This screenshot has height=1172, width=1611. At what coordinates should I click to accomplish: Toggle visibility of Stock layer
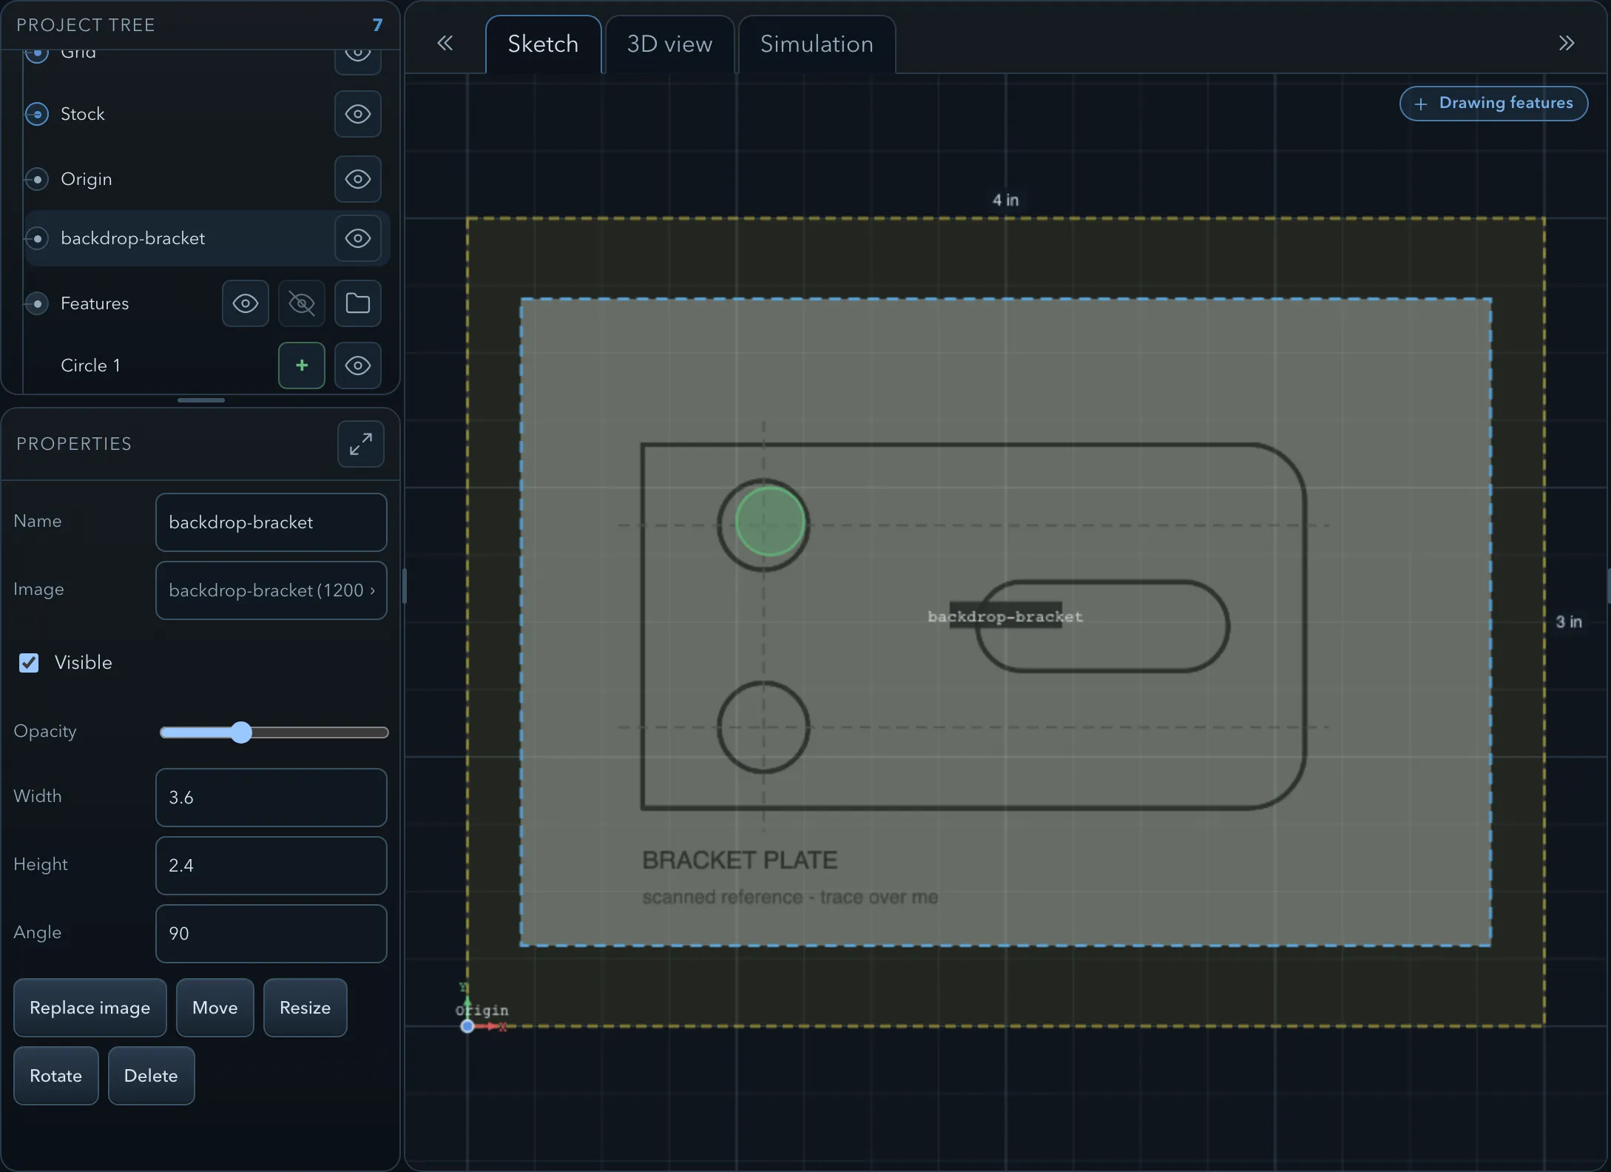tap(358, 114)
